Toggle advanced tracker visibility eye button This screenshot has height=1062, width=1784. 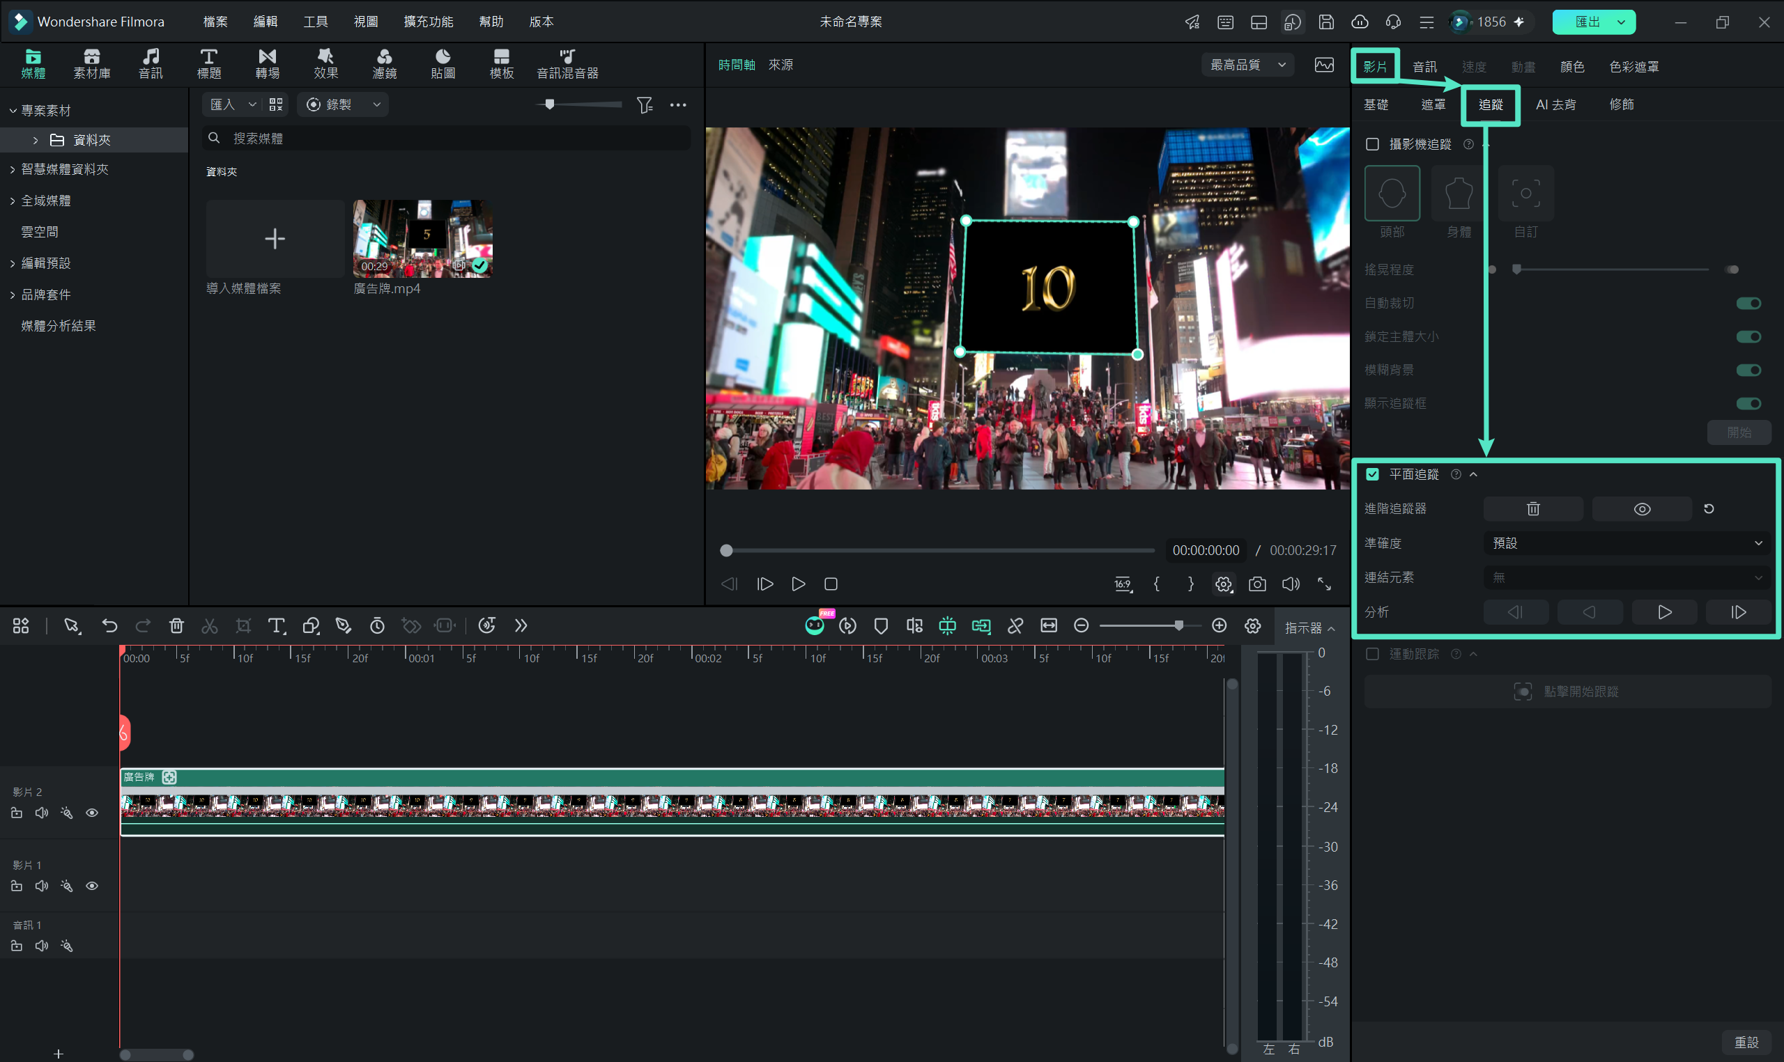1643,509
